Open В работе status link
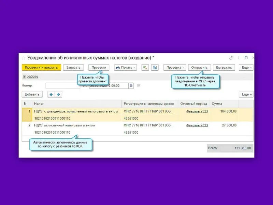The height and width of the screenshot is (205, 273). pos(31,77)
